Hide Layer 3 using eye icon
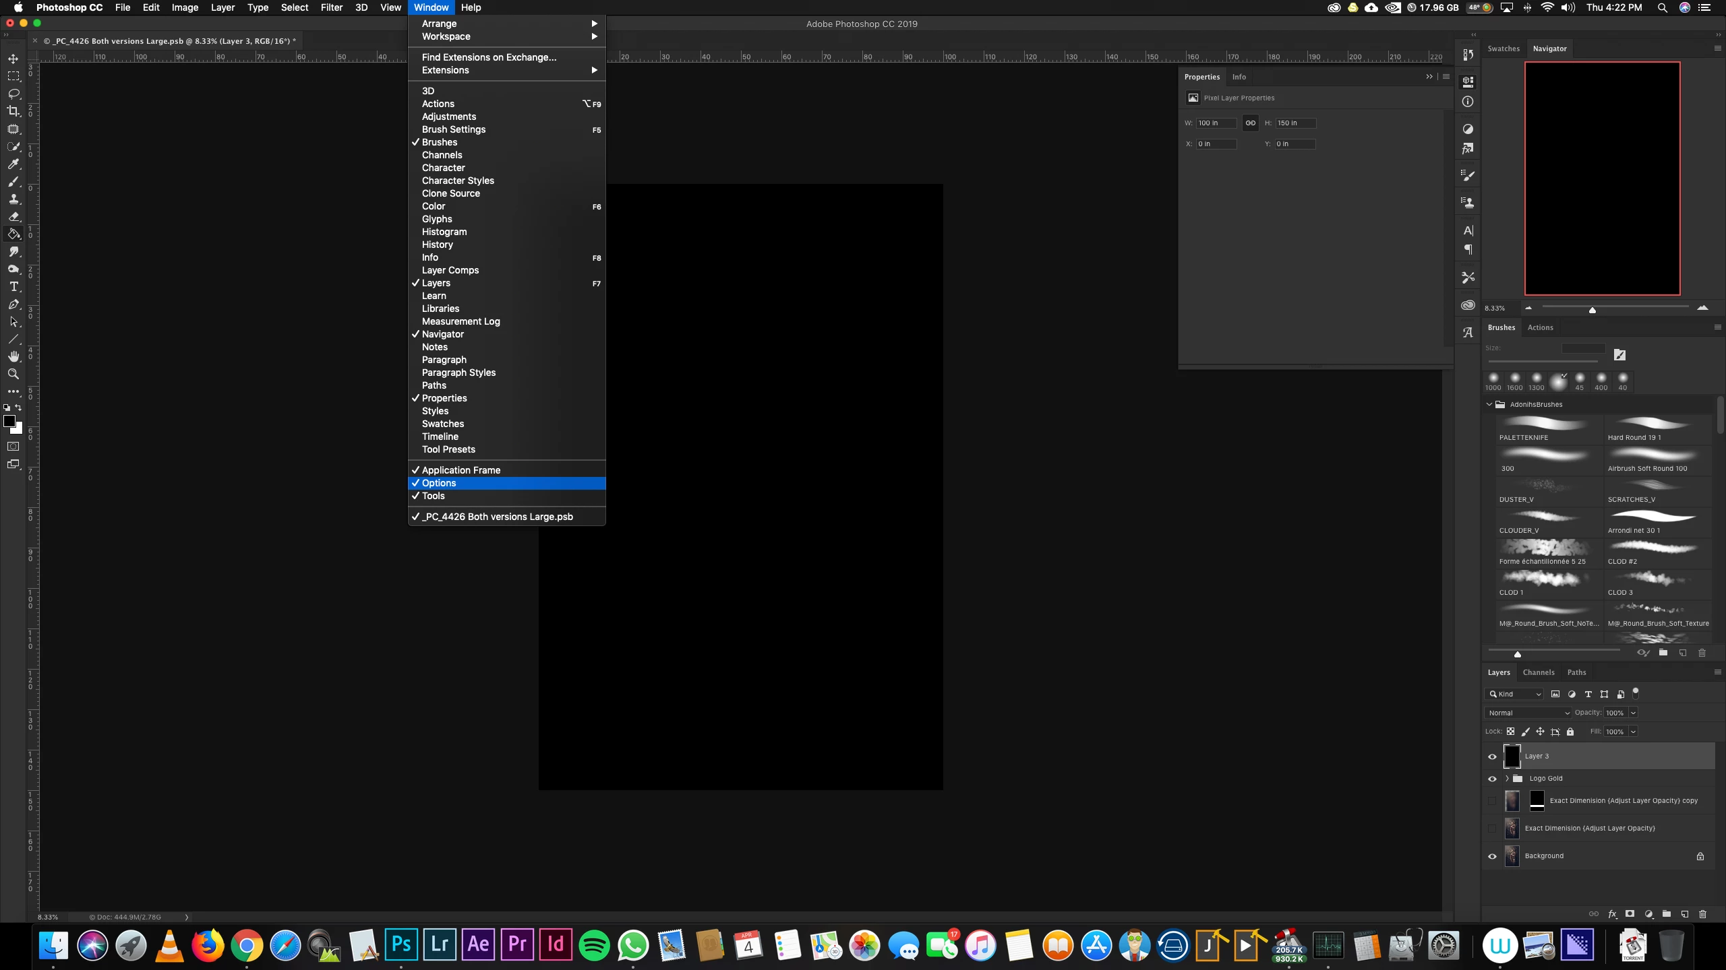The height and width of the screenshot is (970, 1726). [x=1492, y=756]
